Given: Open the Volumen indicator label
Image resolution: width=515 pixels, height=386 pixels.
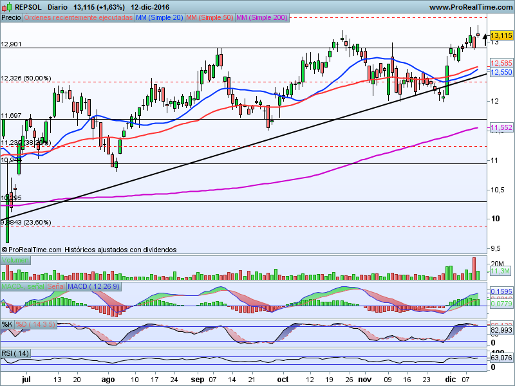Looking at the screenshot, I should tap(15, 261).
